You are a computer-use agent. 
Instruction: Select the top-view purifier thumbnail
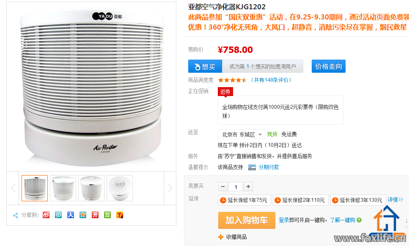click(120, 188)
